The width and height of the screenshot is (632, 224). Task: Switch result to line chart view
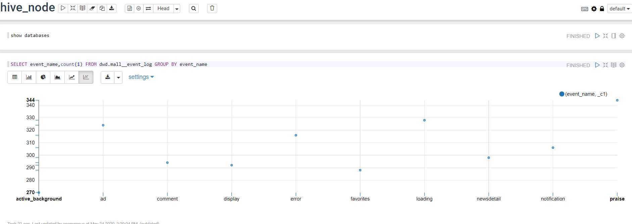(72, 77)
